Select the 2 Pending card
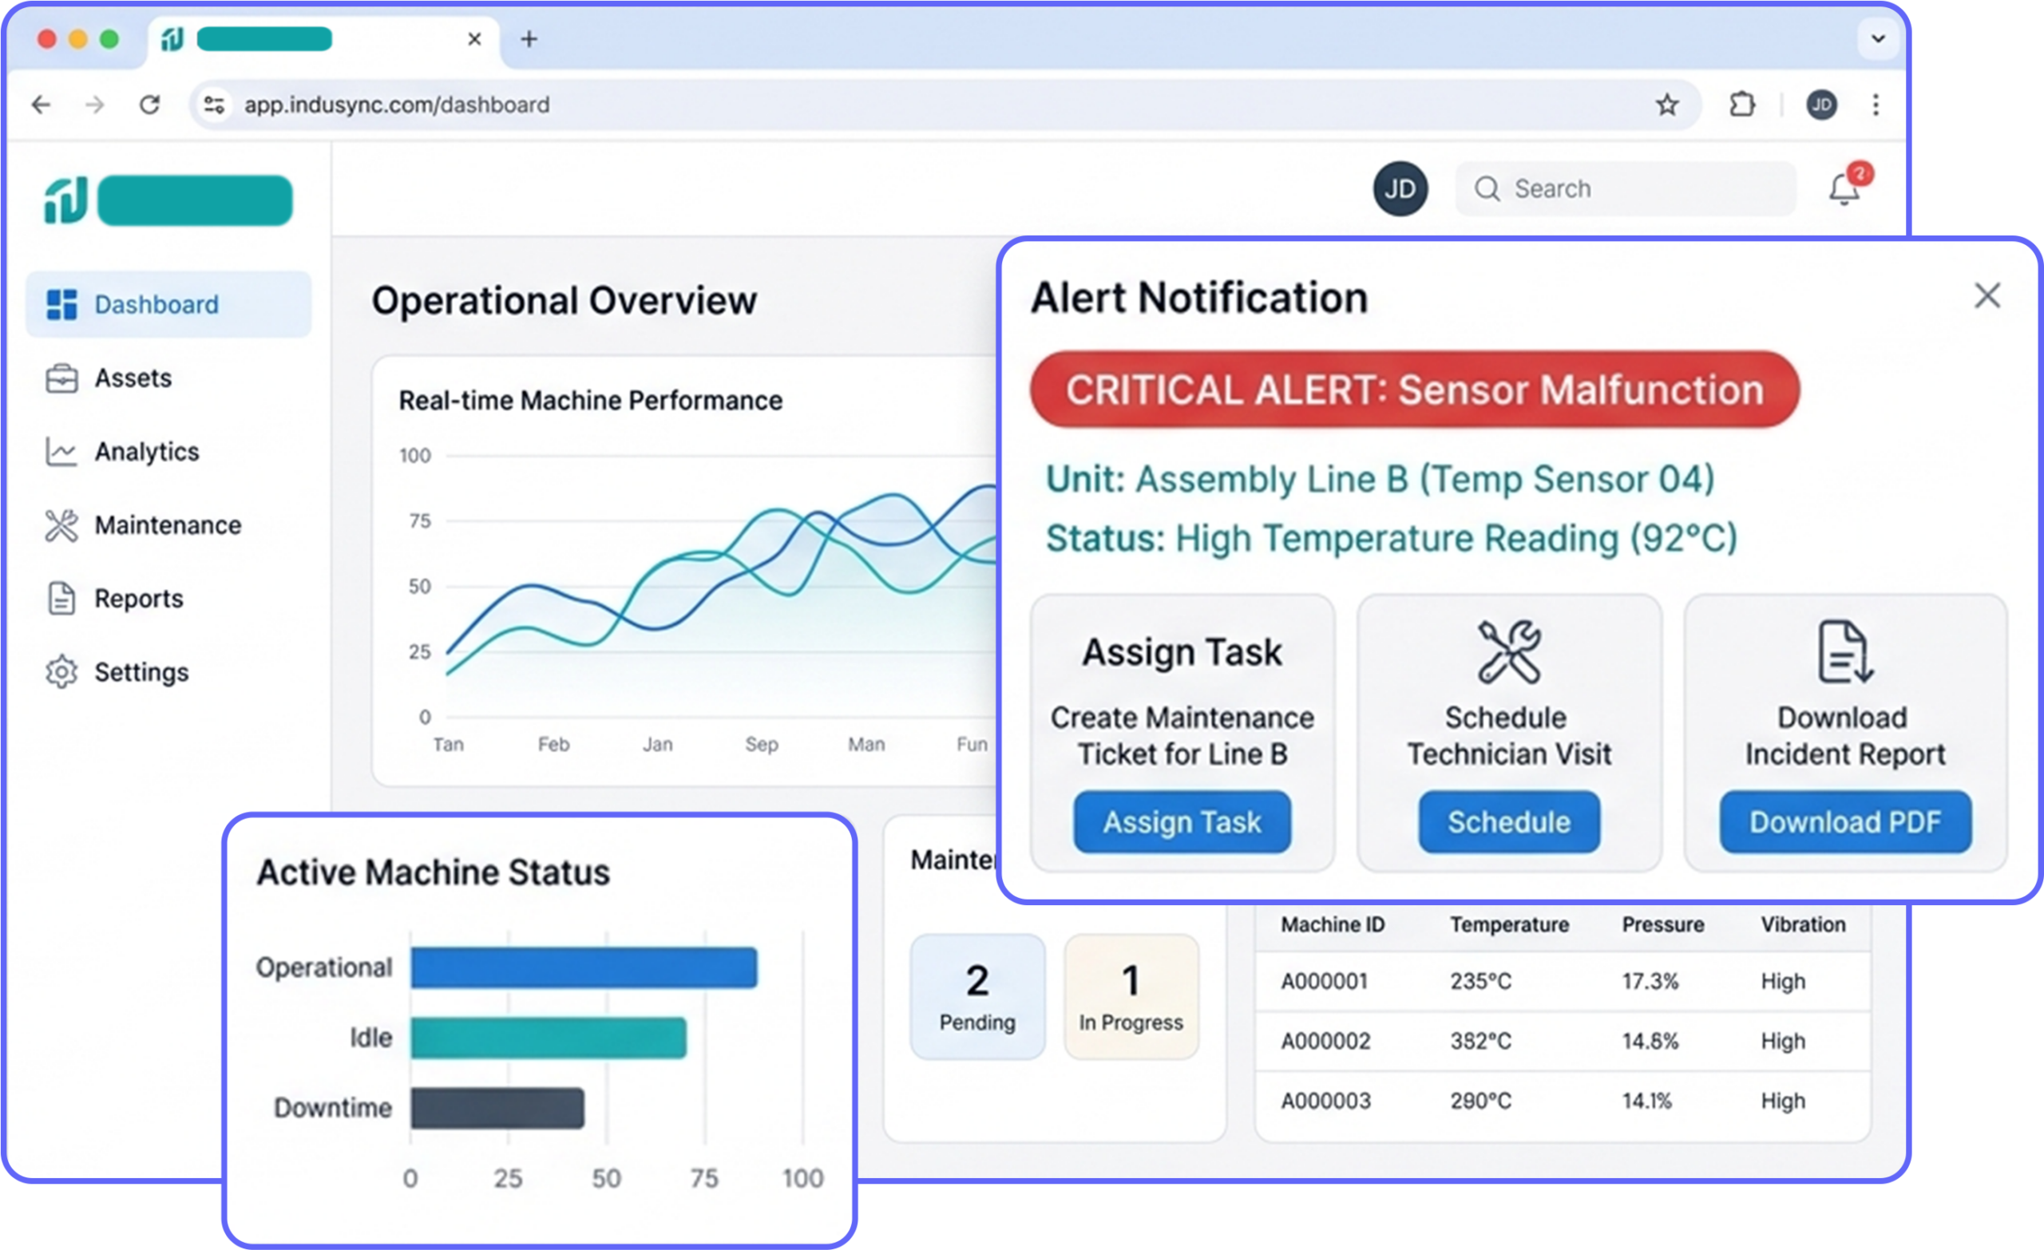Screen dimensions: 2044x1250 [x=977, y=997]
